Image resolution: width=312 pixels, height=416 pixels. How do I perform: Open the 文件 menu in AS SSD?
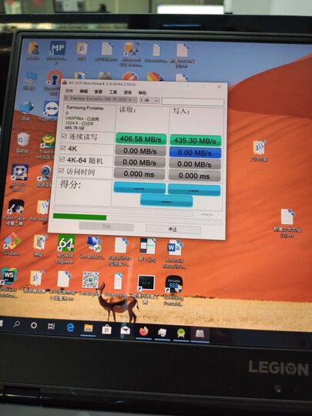[69, 91]
